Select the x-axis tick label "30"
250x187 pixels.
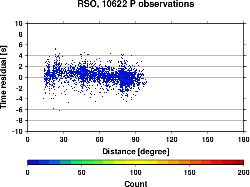point(64,139)
